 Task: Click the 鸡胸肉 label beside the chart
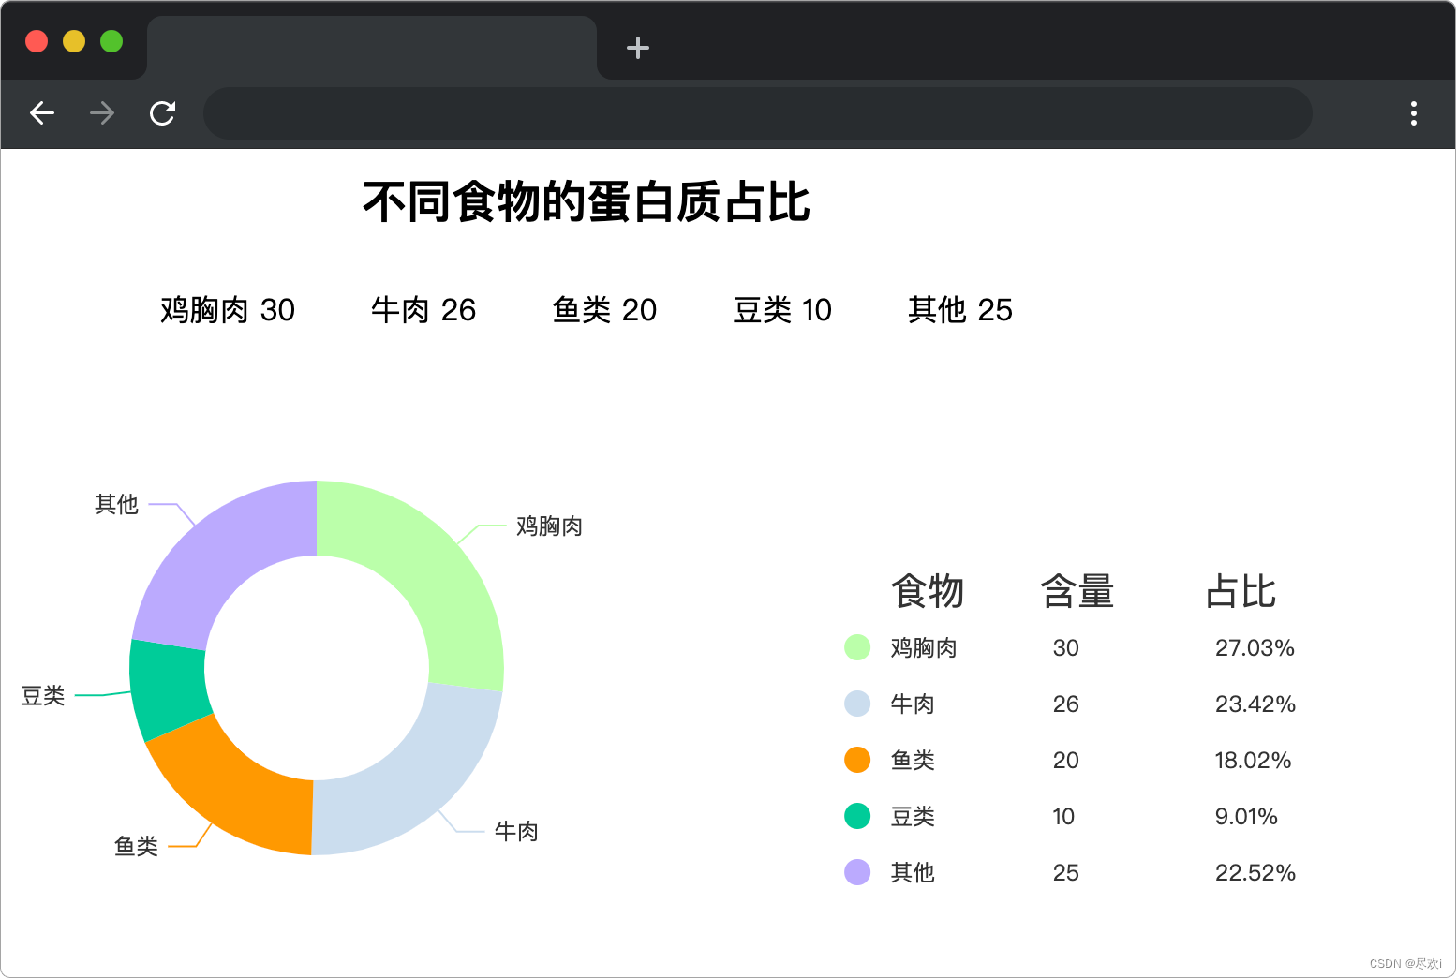click(x=550, y=526)
